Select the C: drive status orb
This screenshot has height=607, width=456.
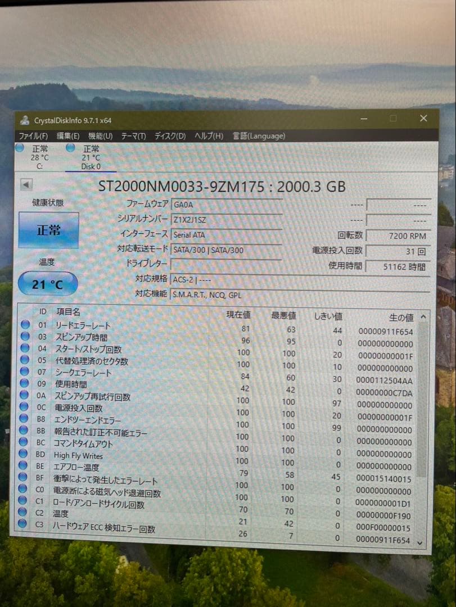[x=19, y=147]
